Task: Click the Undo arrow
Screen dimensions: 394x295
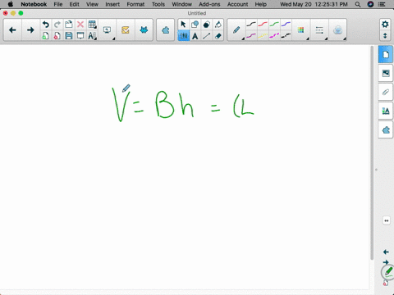Action: point(46,25)
